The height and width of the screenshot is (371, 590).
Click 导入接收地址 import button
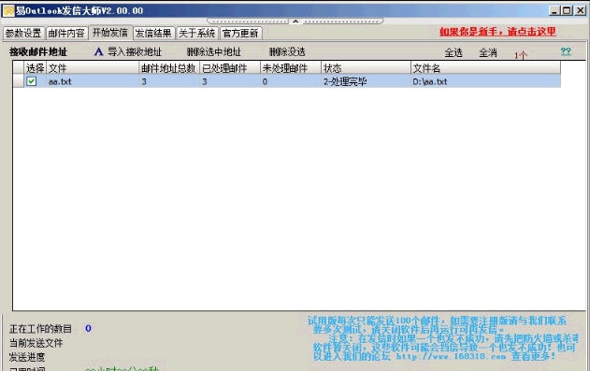click(x=135, y=52)
